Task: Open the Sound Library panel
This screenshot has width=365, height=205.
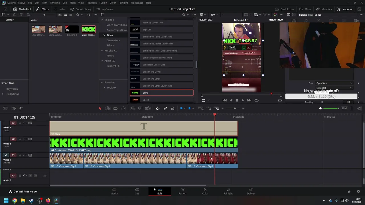Action: tap(81, 9)
